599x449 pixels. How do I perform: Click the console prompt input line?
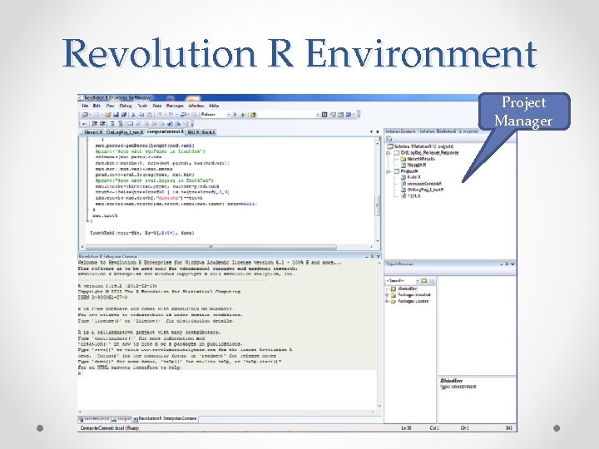click(227, 373)
